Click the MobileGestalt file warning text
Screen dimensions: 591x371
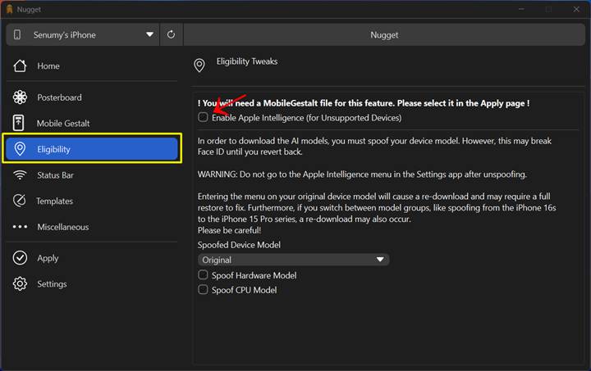pyautogui.click(x=364, y=103)
